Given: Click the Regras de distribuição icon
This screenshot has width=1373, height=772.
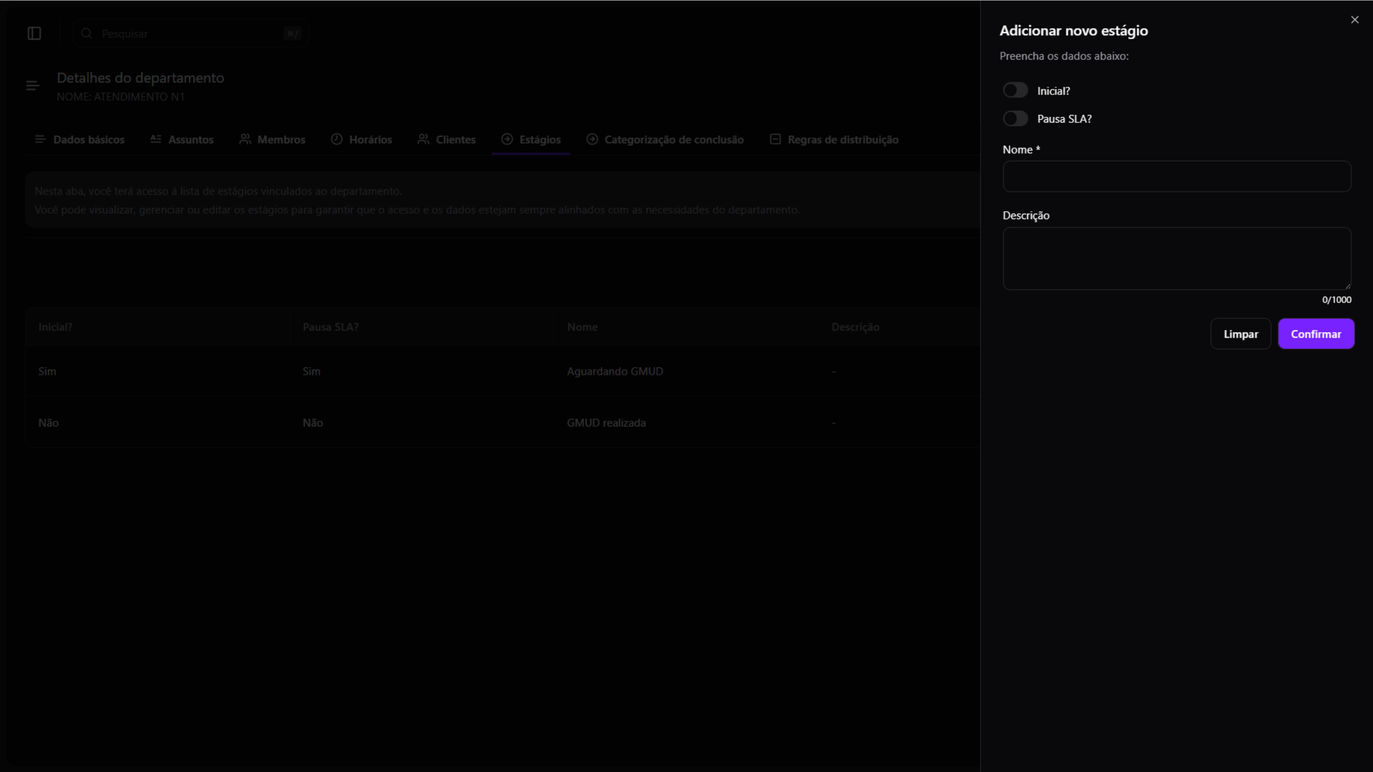Looking at the screenshot, I should coord(775,139).
